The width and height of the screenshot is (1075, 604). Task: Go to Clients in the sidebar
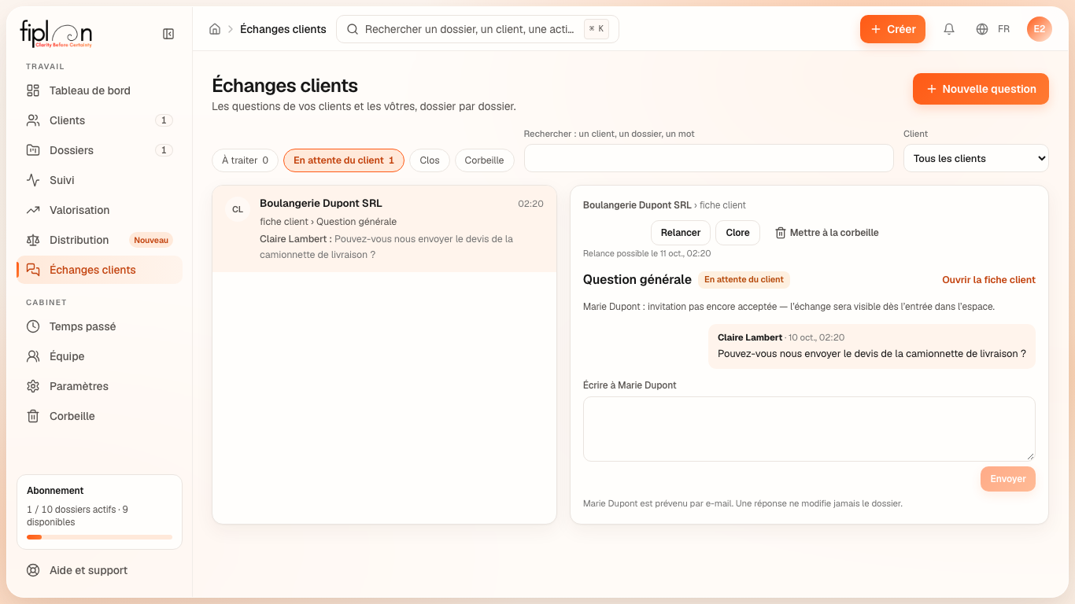pyautogui.click(x=99, y=120)
